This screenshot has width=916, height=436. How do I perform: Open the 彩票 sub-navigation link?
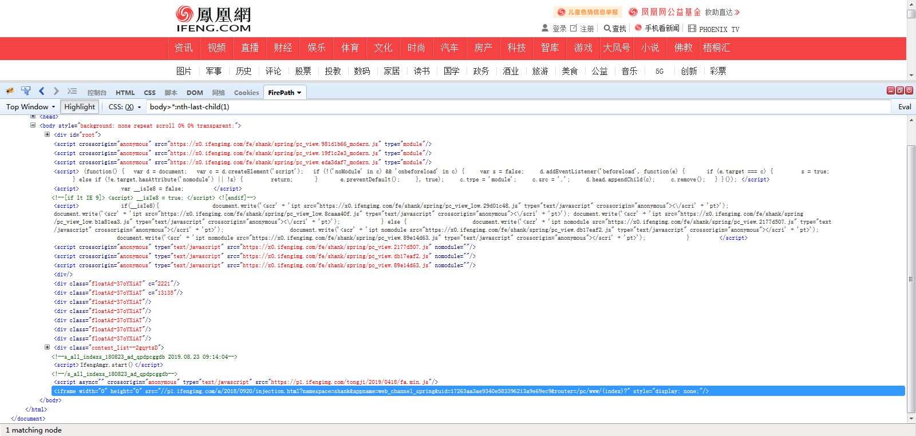tap(718, 71)
